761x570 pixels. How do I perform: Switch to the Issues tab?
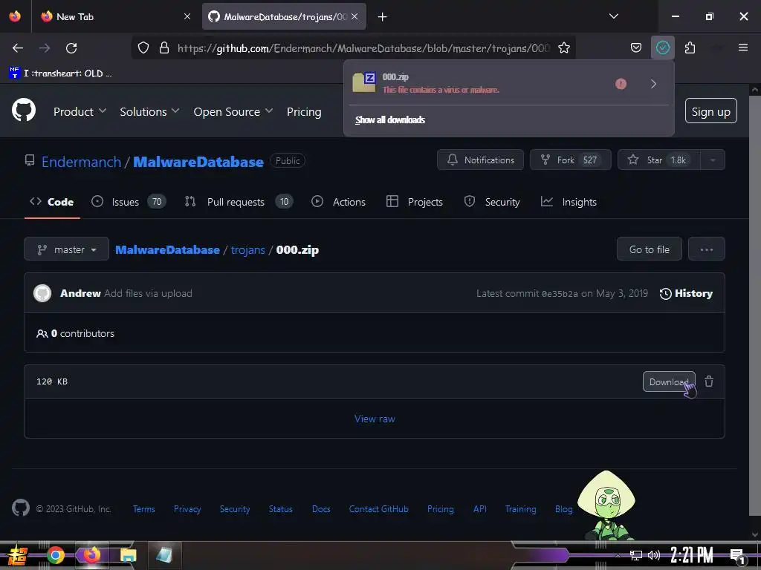[x=129, y=202]
